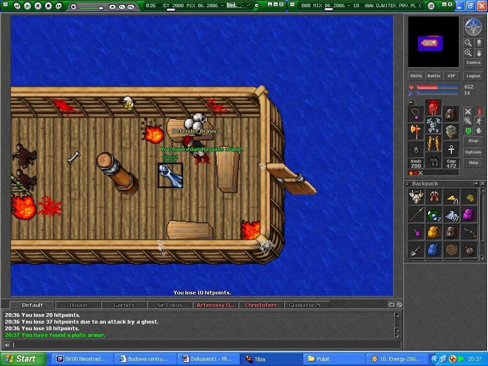Switch to the Gladiator M... chat tab
Screen dimensions: 488x366
coord(306,305)
